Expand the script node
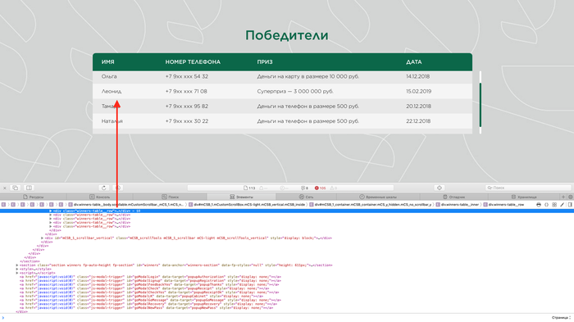Screen dimensions: 574x322 17,273
